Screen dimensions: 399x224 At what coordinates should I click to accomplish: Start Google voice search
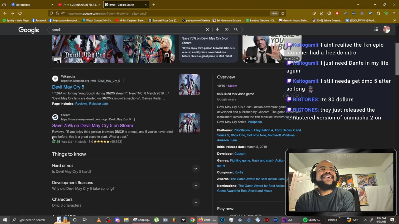(x=217, y=30)
